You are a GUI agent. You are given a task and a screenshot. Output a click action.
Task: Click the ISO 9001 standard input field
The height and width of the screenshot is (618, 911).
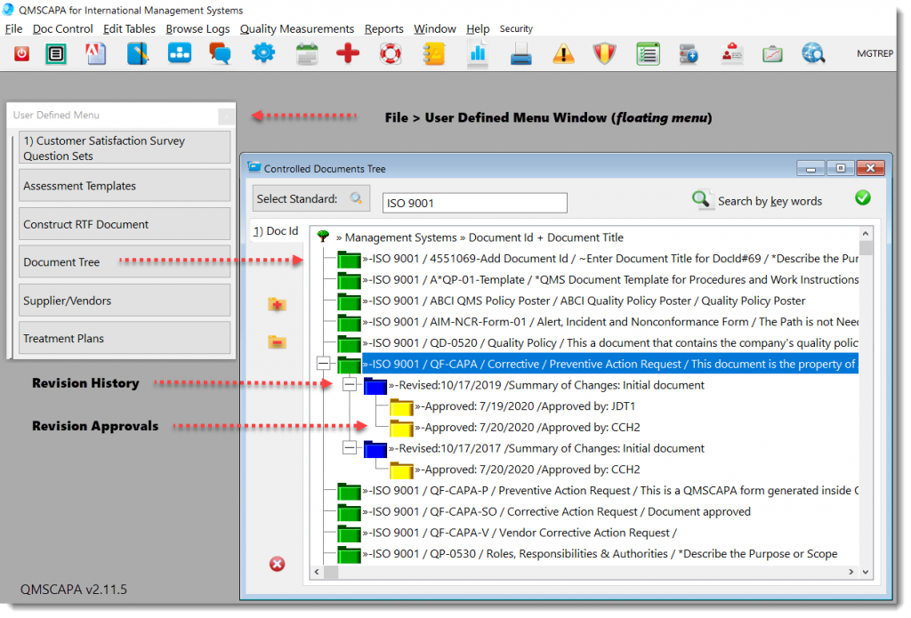coord(475,203)
